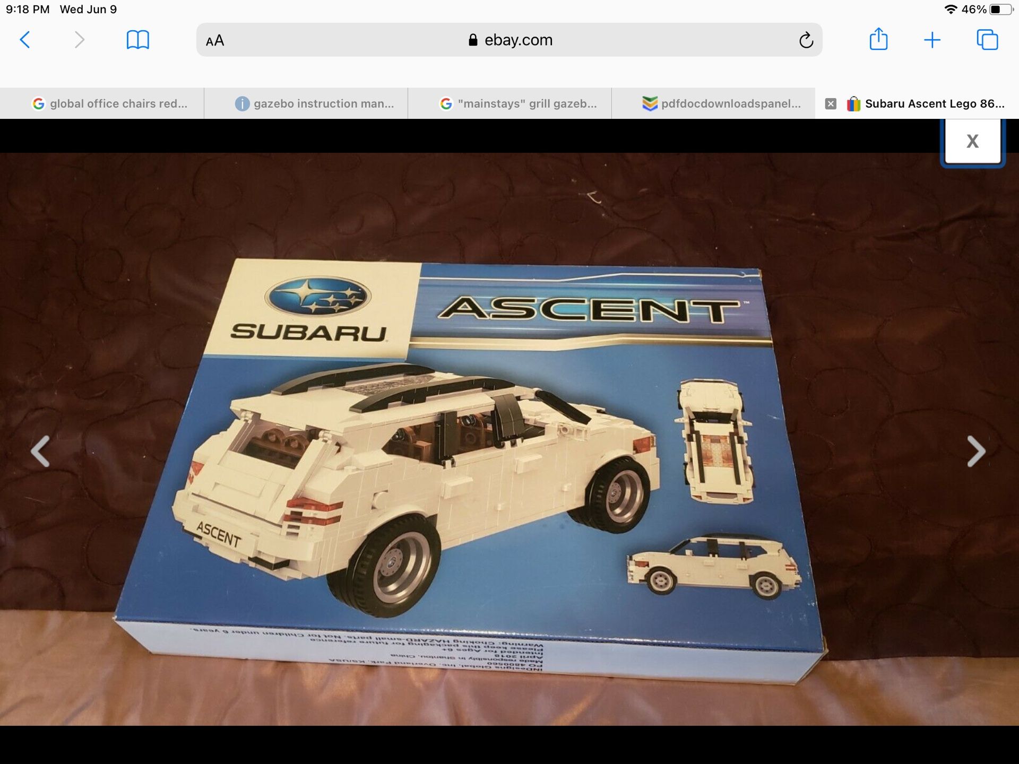The image size is (1019, 764).
Task: Open the AA reader text-size menu
Action: point(215,40)
